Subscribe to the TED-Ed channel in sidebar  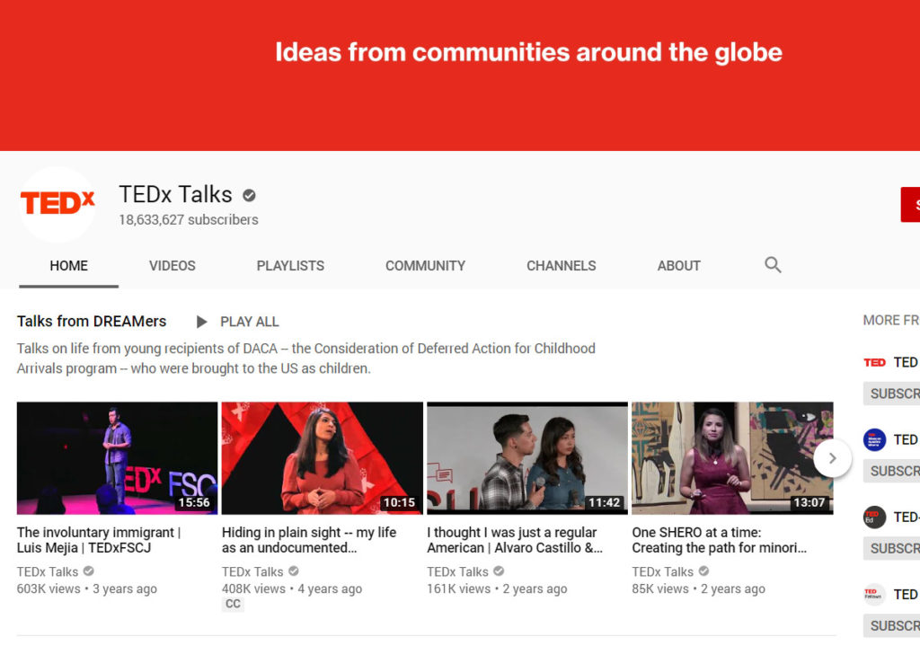point(892,549)
